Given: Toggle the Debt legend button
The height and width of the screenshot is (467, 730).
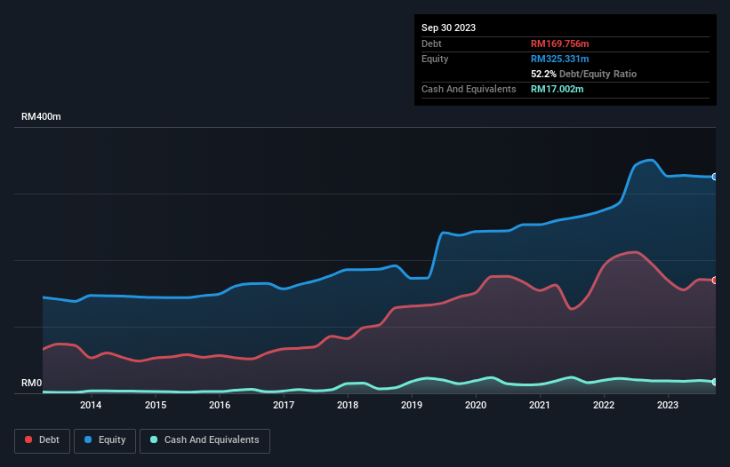Looking at the screenshot, I should [43, 440].
